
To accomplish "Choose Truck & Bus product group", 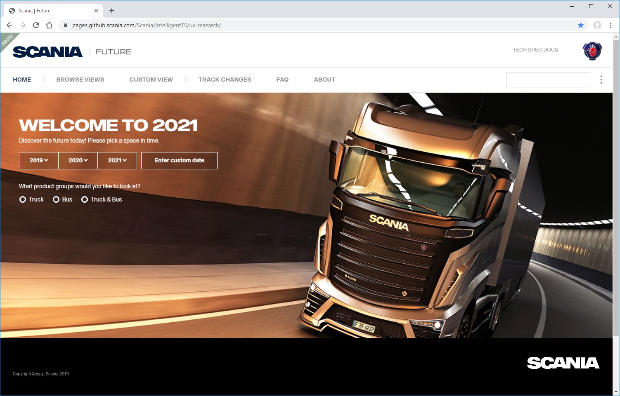I will [x=85, y=199].
